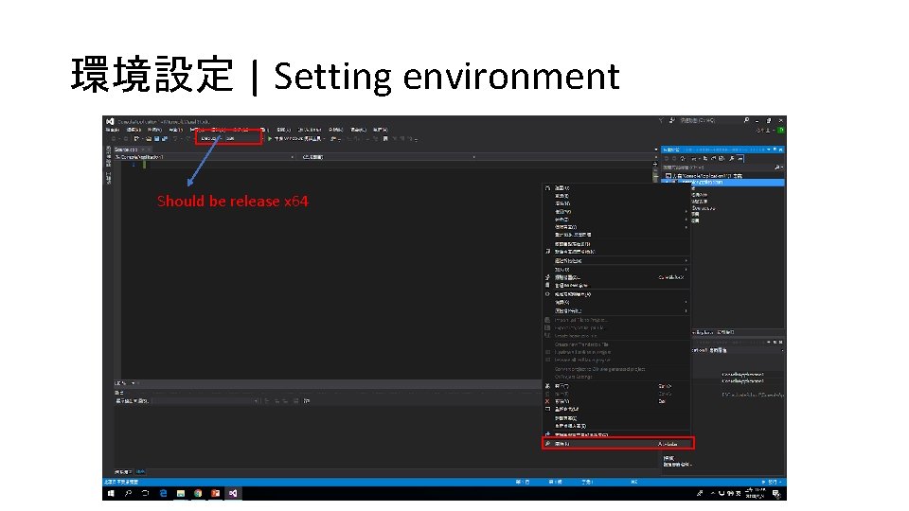Open the Action Center notification icon

pyautogui.click(x=776, y=494)
